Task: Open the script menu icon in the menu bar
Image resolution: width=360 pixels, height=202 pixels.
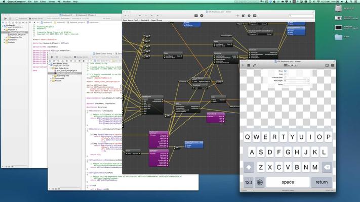Action: 59,2
